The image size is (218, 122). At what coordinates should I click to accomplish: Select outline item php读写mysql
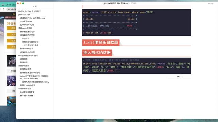(26, 21)
